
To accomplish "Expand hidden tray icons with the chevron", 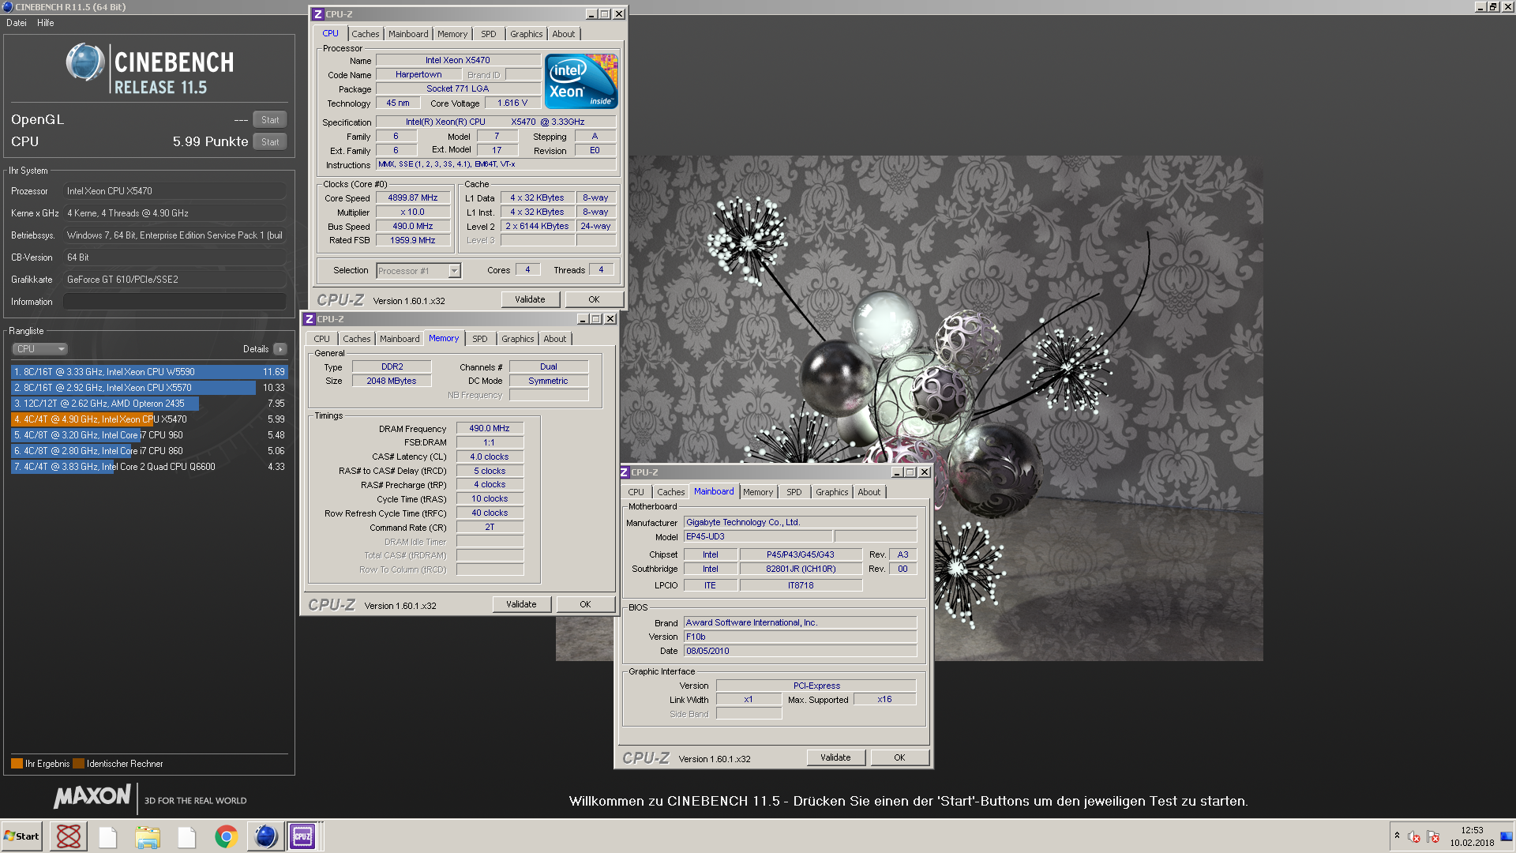I will tap(1397, 835).
